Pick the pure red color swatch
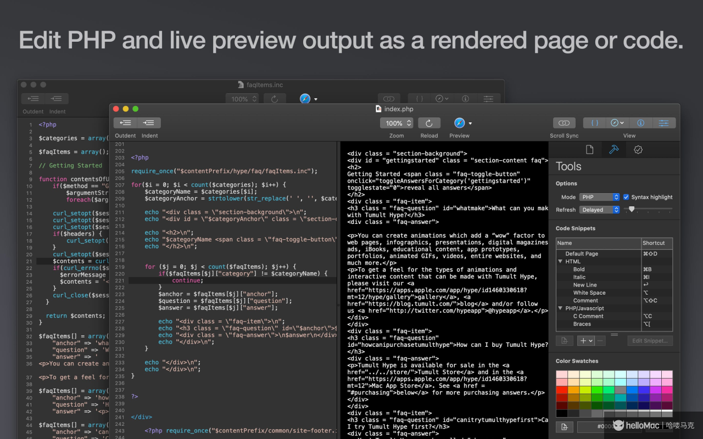703x439 pixels. (x=562, y=390)
